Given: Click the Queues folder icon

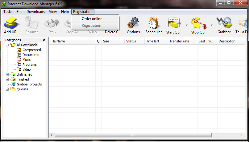Looking at the screenshot, I should 13,89.
